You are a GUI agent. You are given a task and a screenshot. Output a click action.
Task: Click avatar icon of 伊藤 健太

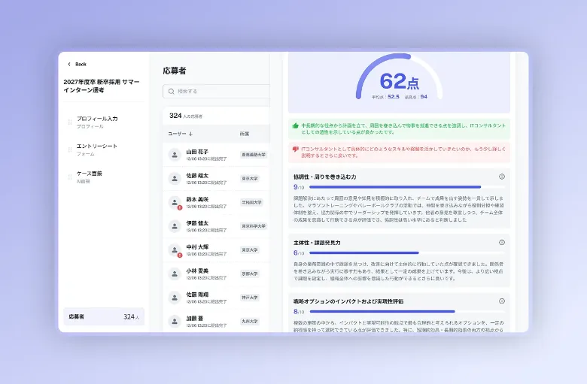pyautogui.click(x=175, y=226)
